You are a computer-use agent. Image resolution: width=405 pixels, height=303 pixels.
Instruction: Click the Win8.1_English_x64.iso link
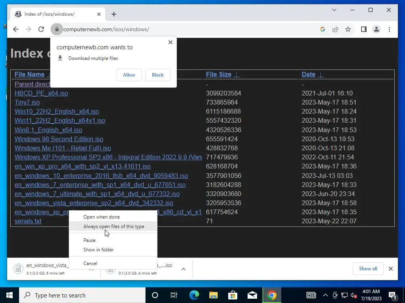[48, 130]
